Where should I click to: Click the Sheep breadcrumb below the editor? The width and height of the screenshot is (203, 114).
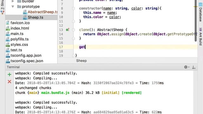[82, 60]
